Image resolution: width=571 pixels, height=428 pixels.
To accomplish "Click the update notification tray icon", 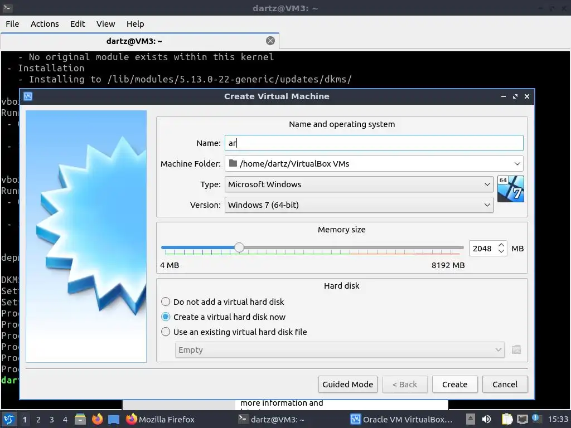I will (x=536, y=419).
